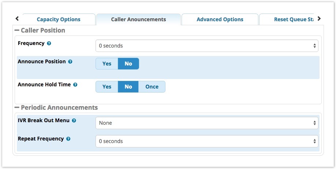
Task: Choose No for Announce Hold Time
Action: click(x=128, y=87)
